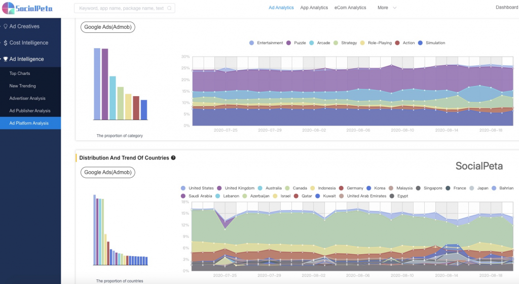Toggle the Kuwait legend entry

[326, 196]
